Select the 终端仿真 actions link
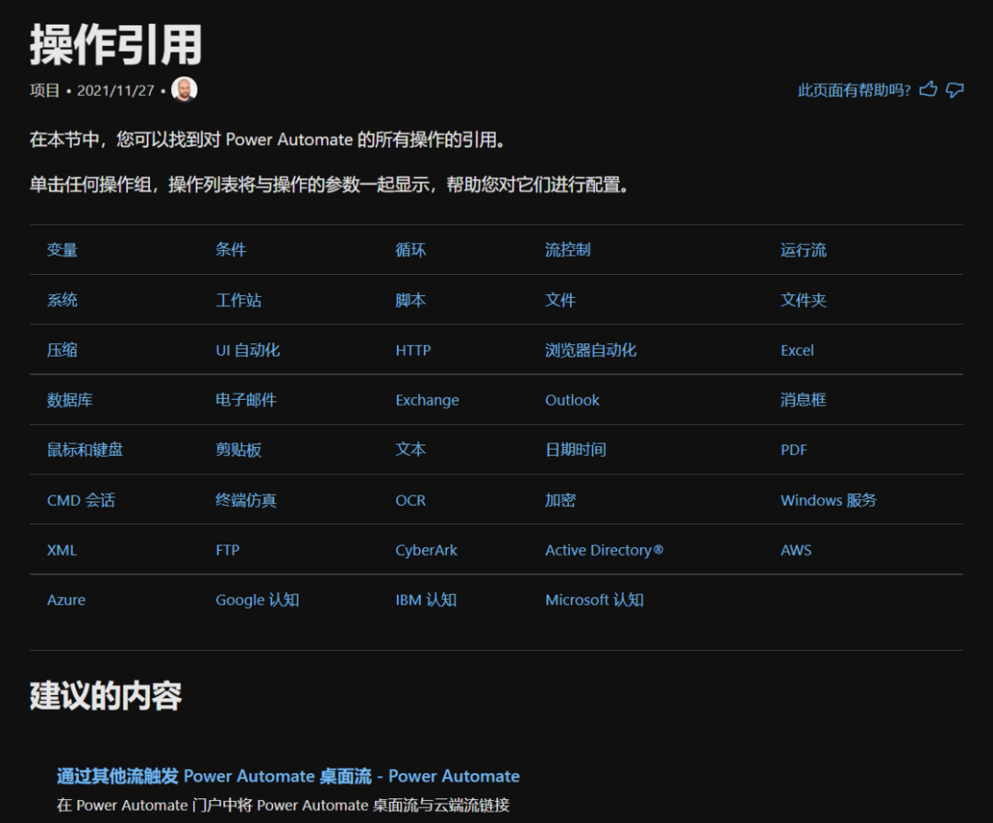 point(245,500)
